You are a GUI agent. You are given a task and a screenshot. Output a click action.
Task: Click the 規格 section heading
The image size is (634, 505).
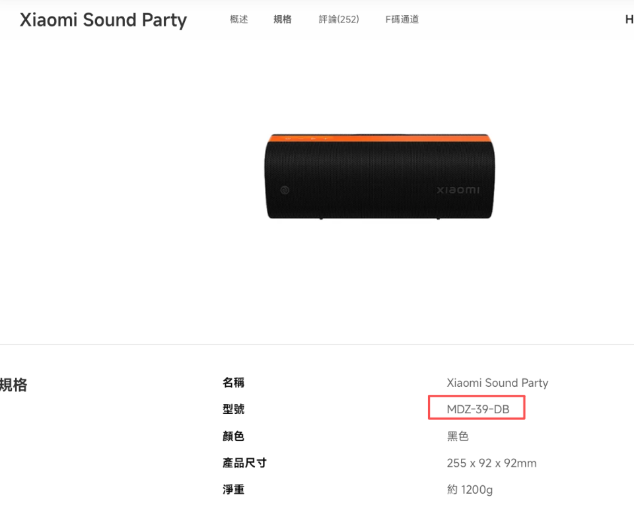(x=13, y=385)
